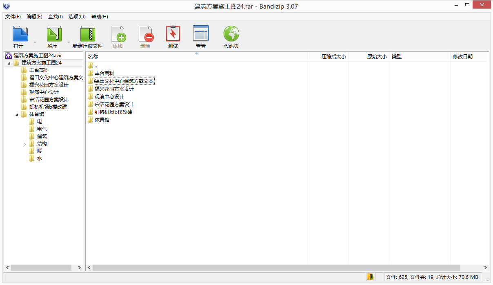Select 体育馆 in the file list

[x=102, y=120]
